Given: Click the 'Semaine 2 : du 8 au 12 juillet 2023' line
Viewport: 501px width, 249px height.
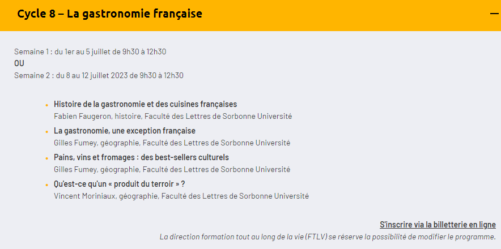Looking at the screenshot, I should [99, 76].
